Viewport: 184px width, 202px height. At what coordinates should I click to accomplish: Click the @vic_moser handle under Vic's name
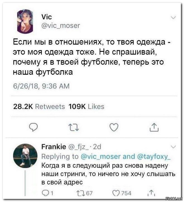pyautogui.click(x=60, y=26)
